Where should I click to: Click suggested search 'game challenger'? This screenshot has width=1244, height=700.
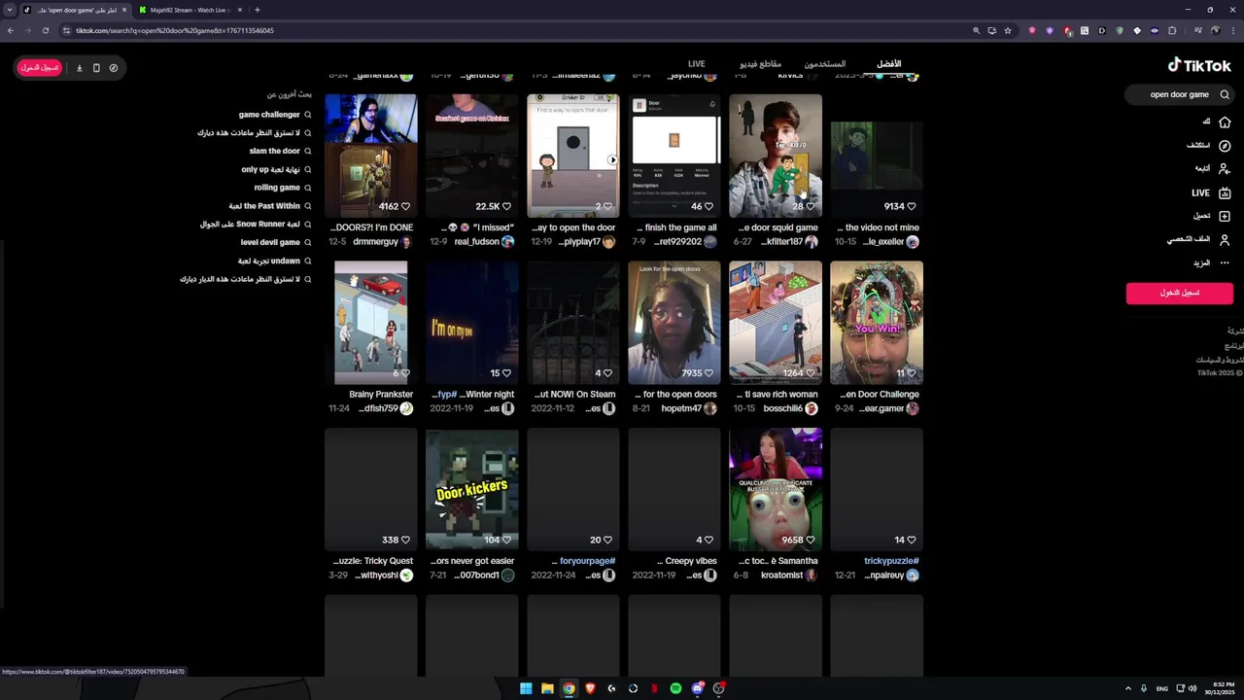(269, 115)
